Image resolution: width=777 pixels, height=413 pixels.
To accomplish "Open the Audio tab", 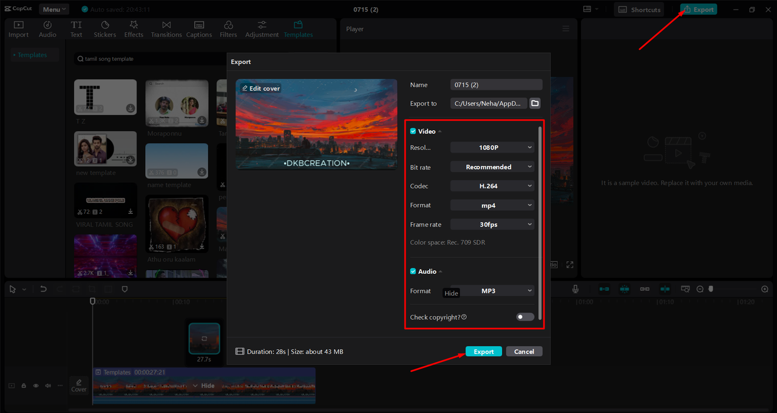I will pyautogui.click(x=47, y=29).
